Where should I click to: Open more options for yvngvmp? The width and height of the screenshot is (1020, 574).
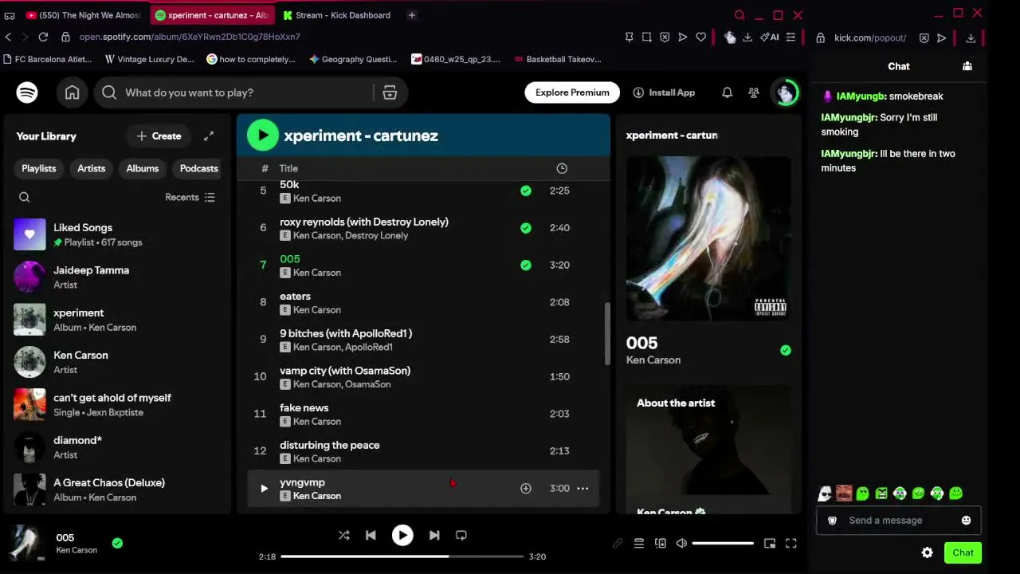(x=583, y=488)
